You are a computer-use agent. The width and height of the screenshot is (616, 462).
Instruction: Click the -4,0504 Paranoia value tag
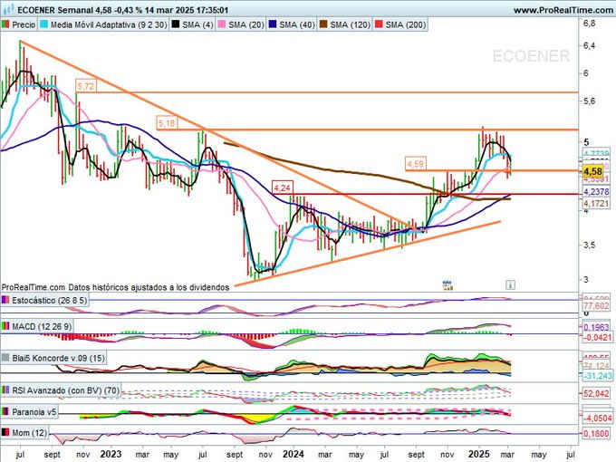pyautogui.click(x=597, y=418)
